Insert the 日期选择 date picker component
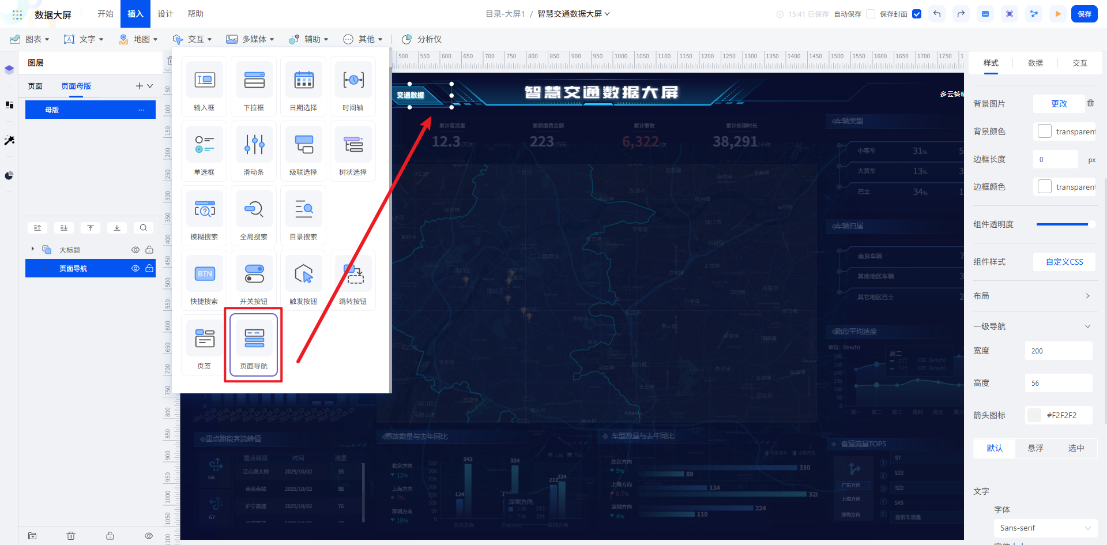 (304, 87)
